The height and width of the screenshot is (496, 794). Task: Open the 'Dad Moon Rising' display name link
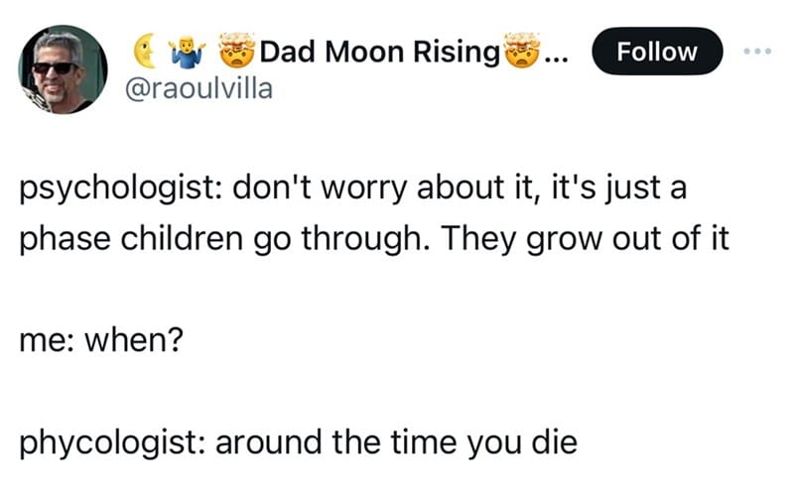pyautogui.click(x=380, y=52)
